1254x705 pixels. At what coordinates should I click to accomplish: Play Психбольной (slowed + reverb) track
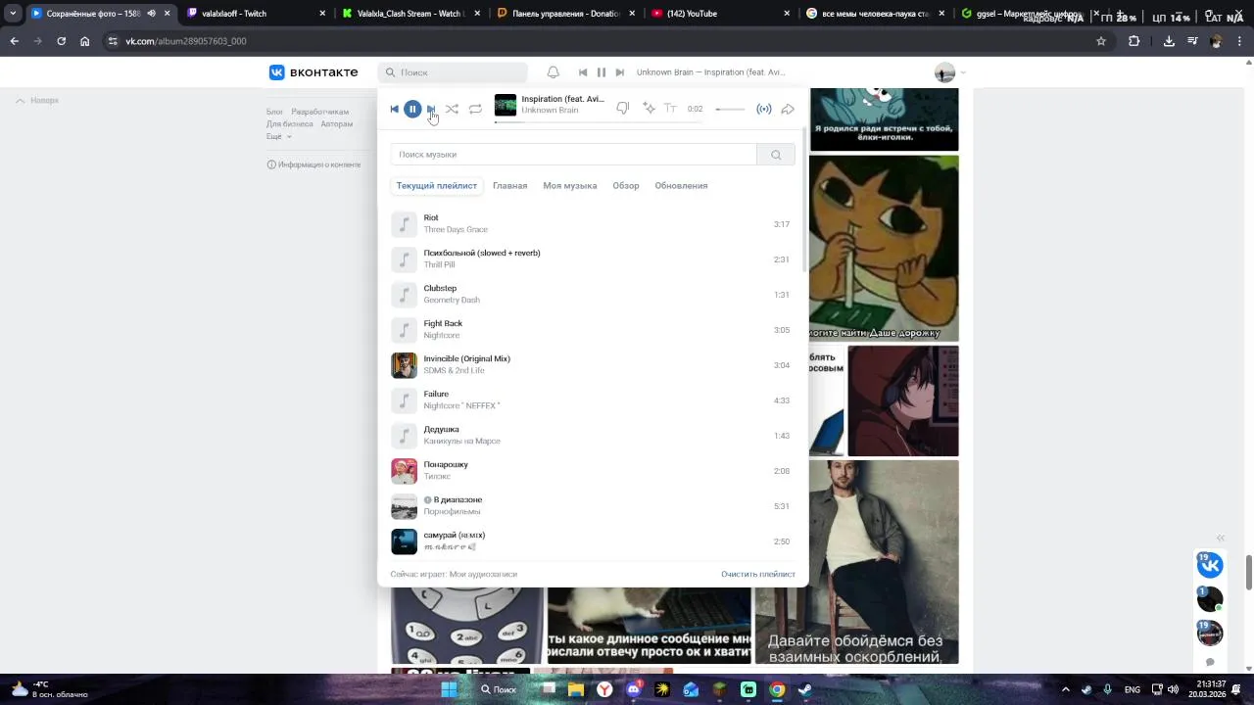[x=593, y=259]
